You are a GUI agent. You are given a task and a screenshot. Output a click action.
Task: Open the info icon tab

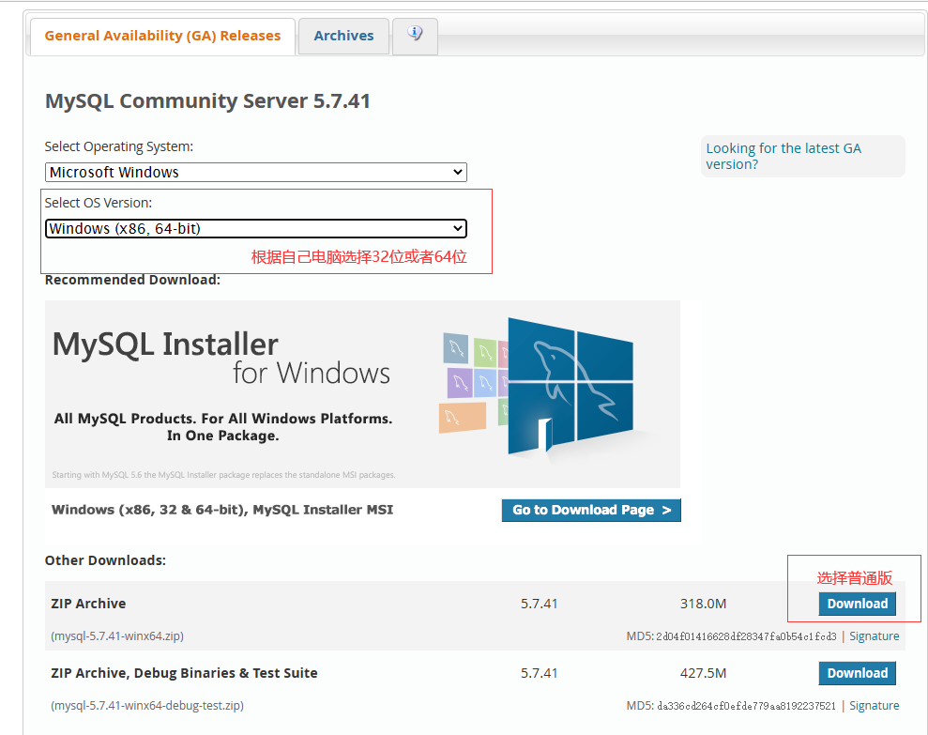[415, 36]
